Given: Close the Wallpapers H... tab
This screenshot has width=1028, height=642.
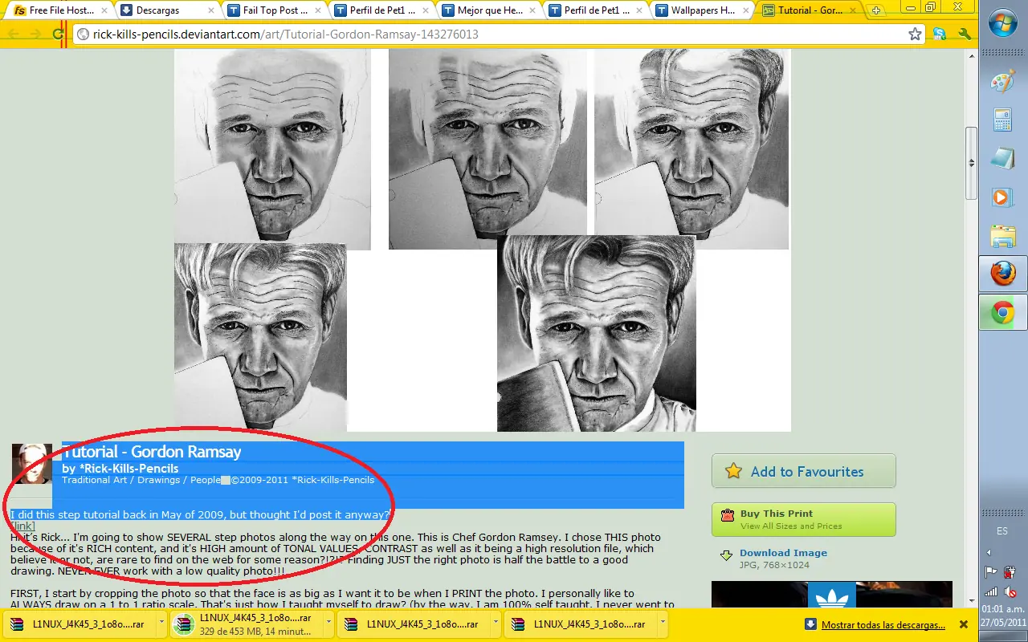Looking at the screenshot, I should click(747, 10).
